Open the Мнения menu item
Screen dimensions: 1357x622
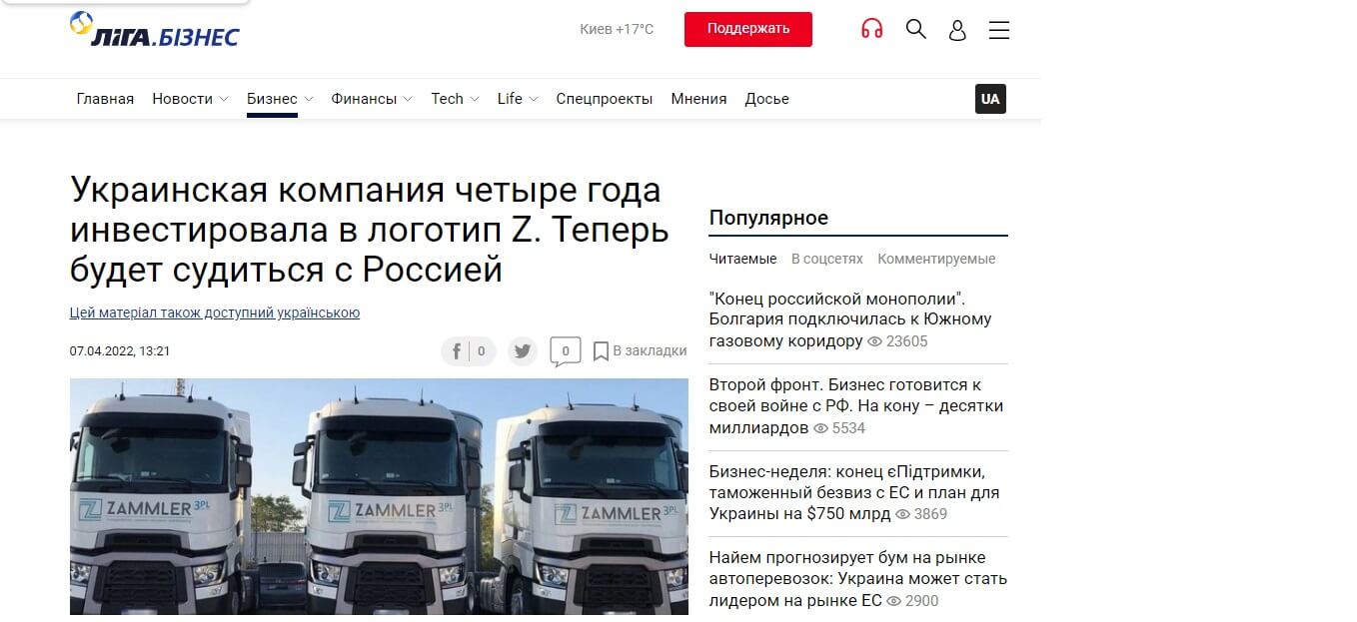698,99
